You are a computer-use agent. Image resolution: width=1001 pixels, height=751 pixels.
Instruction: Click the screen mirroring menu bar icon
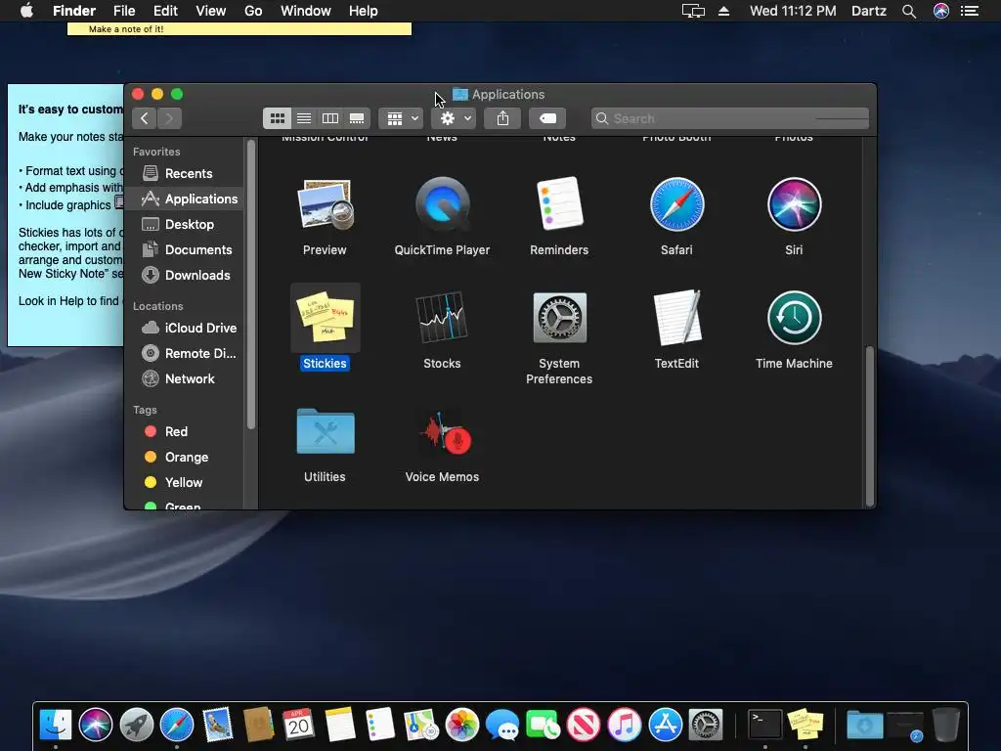pos(693,11)
